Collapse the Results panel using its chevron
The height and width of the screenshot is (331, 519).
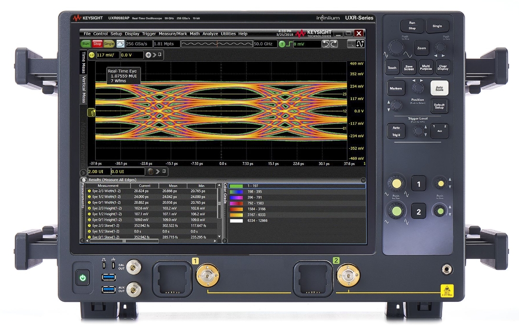[x=362, y=179]
